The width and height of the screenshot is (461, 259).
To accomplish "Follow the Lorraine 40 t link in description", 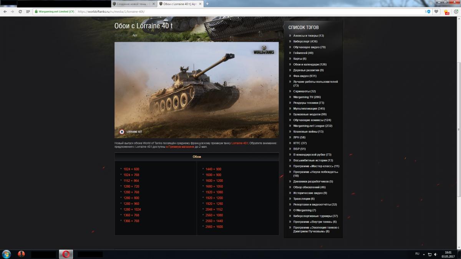I will pyautogui.click(x=240, y=143).
